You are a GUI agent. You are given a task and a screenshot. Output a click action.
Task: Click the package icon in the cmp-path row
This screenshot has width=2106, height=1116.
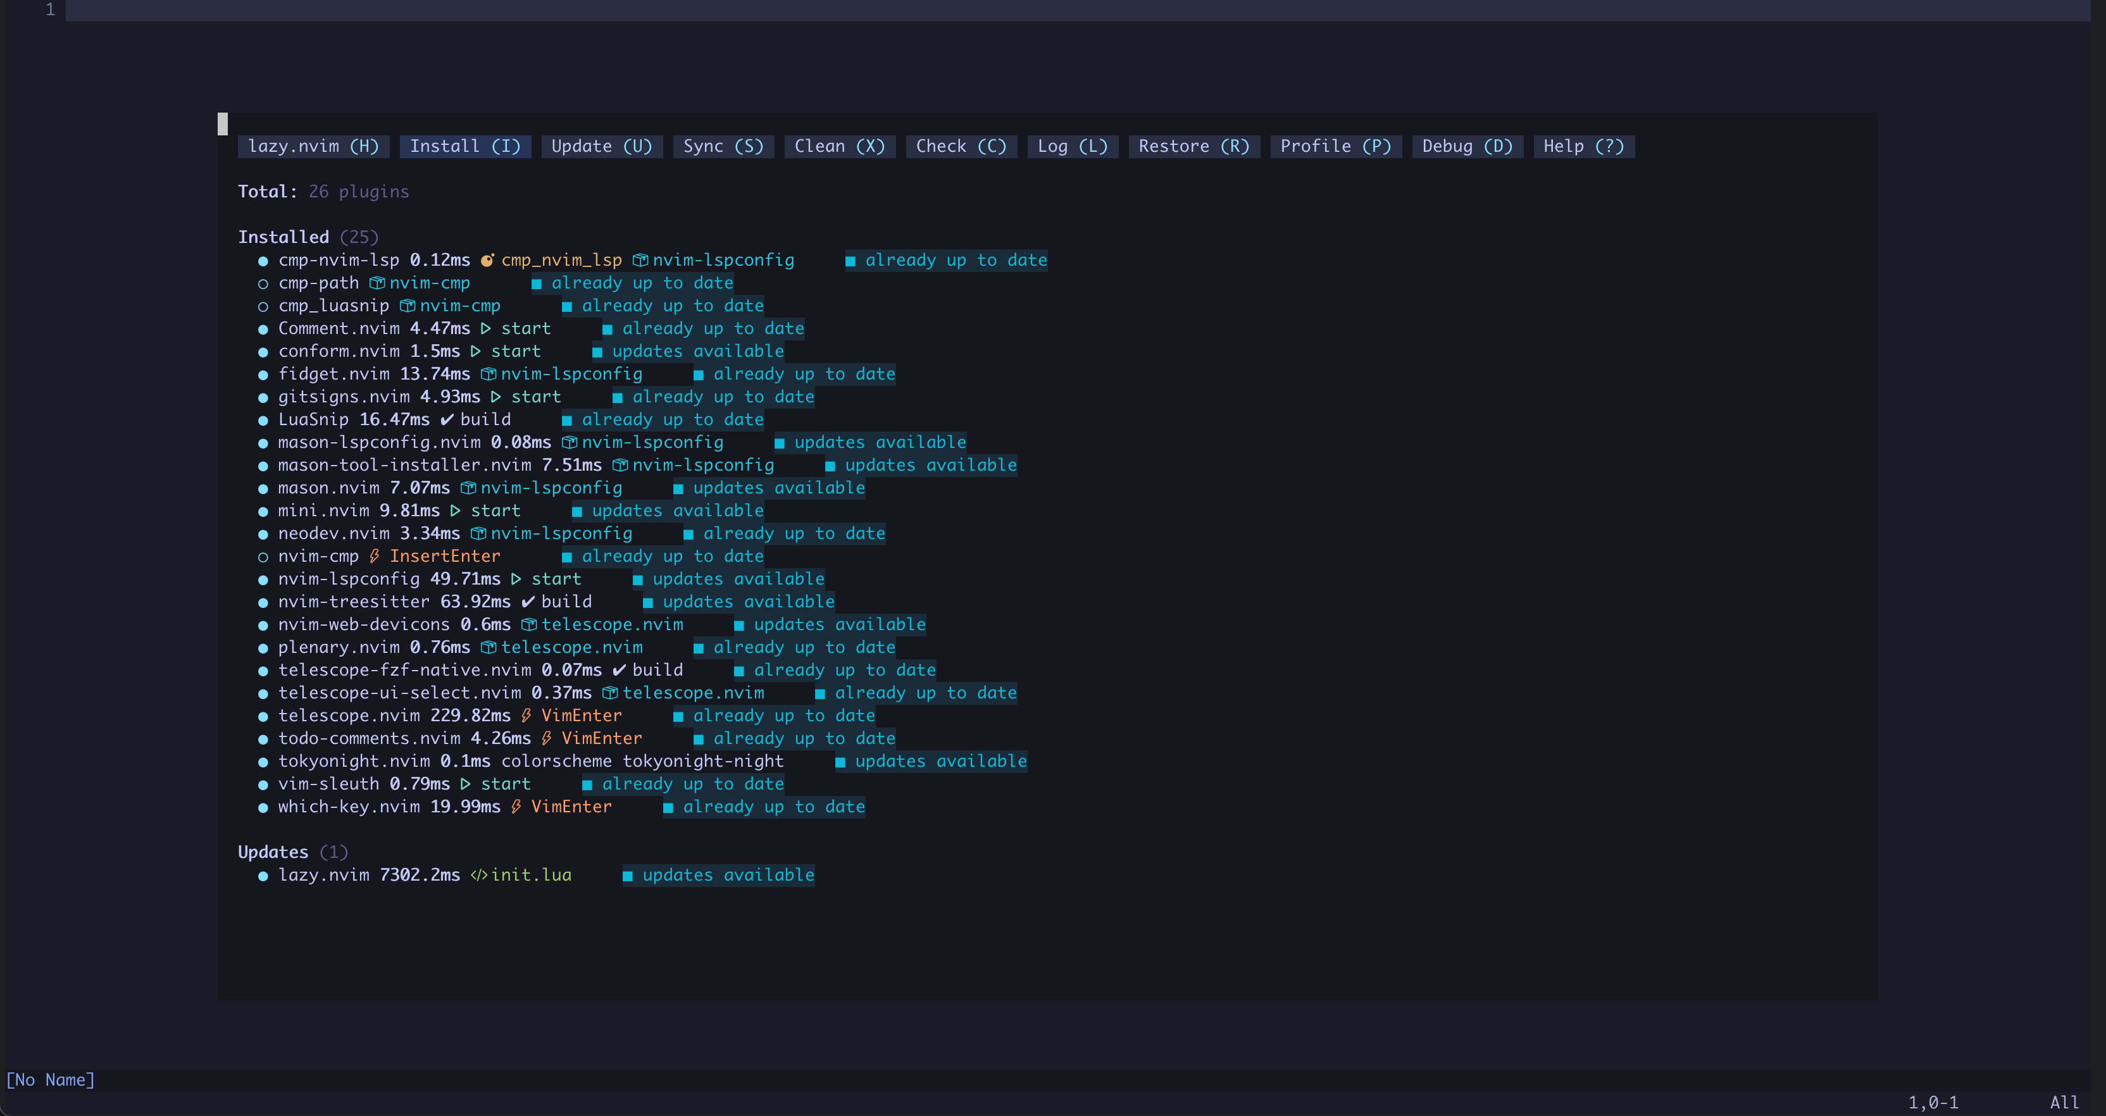pyautogui.click(x=377, y=283)
